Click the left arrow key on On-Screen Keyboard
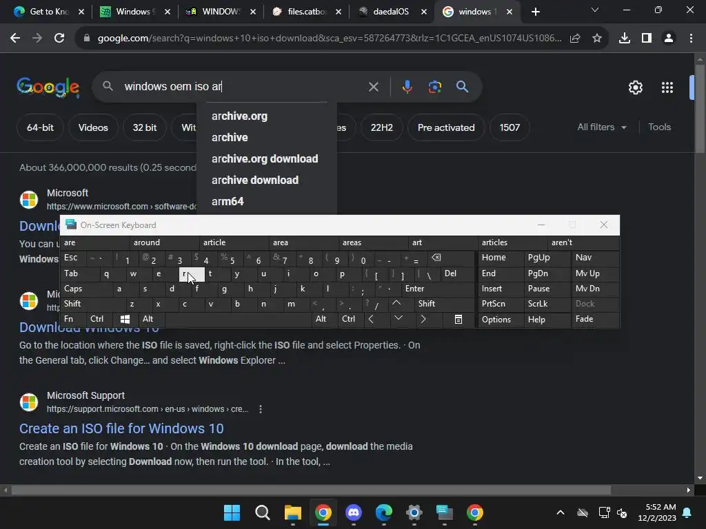706x529 pixels. 371,319
